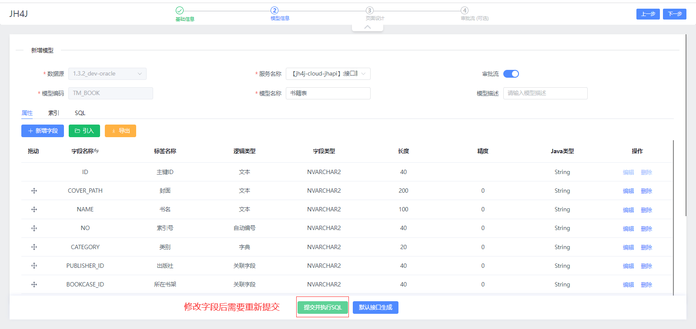The width and height of the screenshot is (696, 329).
Task: Click the 出版社 label cell
Action: 165,266
